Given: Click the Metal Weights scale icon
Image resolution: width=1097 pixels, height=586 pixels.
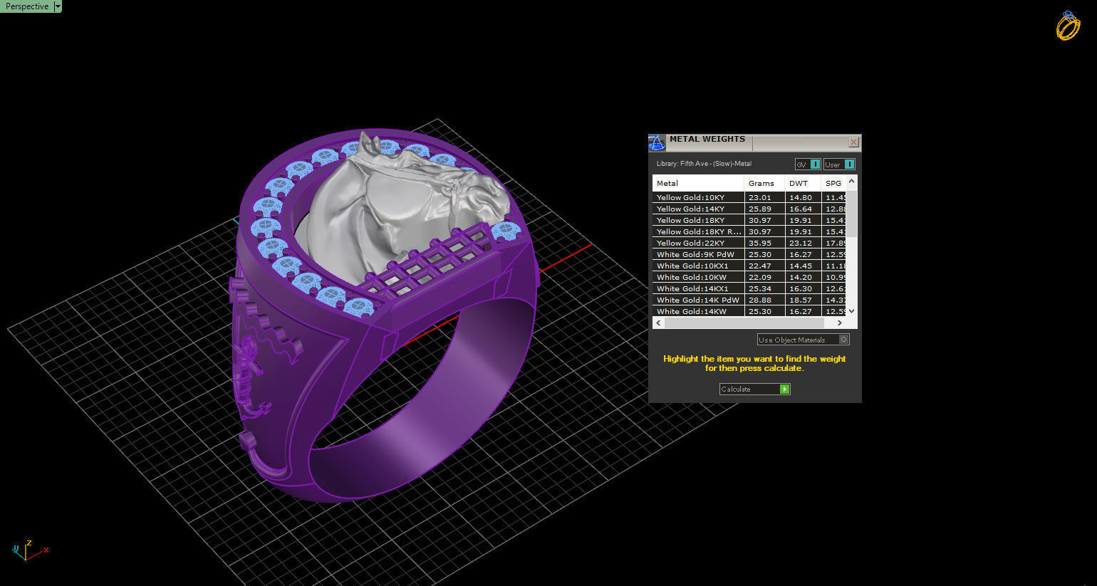Looking at the screenshot, I should (x=656, y=142).
